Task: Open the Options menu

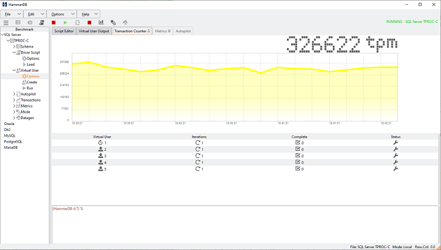Action: pyautogui.click(x=61, y=13)
